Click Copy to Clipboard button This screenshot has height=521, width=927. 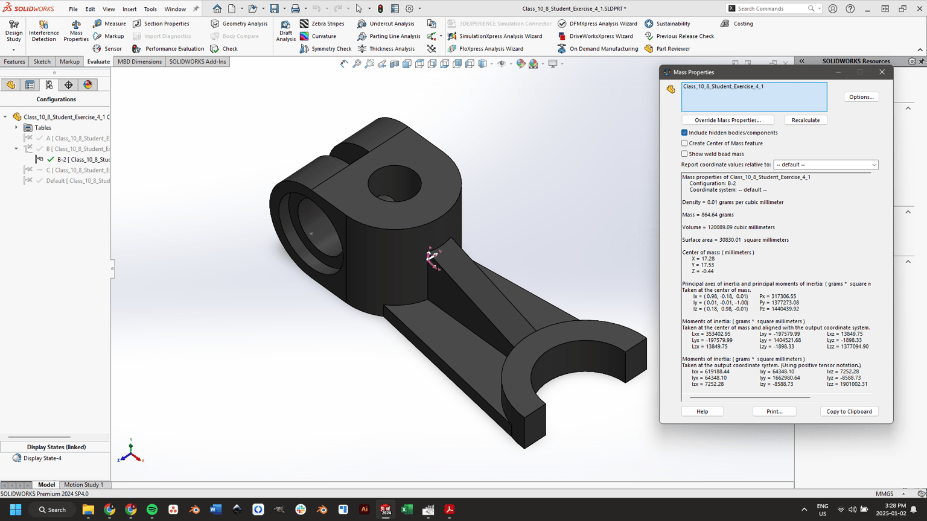[x=849, y=411]
